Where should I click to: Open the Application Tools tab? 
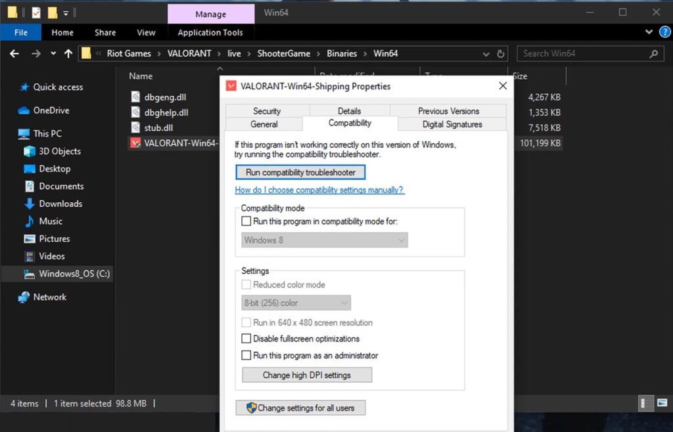(210, 33)
